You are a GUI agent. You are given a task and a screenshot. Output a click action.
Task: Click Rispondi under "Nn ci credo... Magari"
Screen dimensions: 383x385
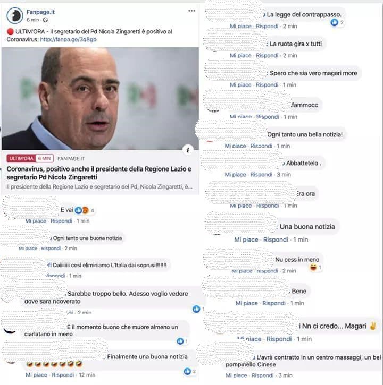[279, 339]
